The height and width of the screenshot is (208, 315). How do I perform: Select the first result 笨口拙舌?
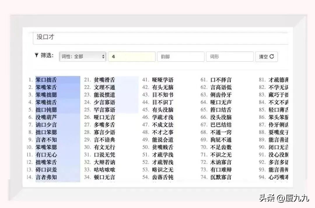(47, 79)
